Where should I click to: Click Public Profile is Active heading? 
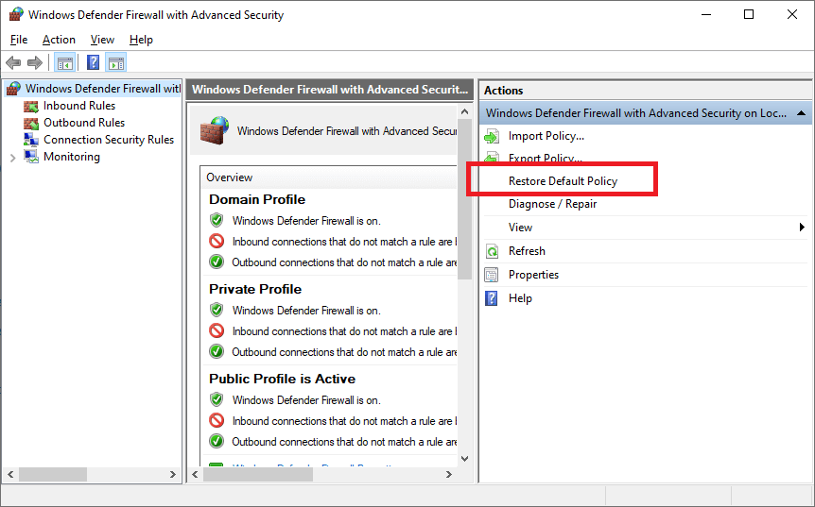click(x=283, y=379)
